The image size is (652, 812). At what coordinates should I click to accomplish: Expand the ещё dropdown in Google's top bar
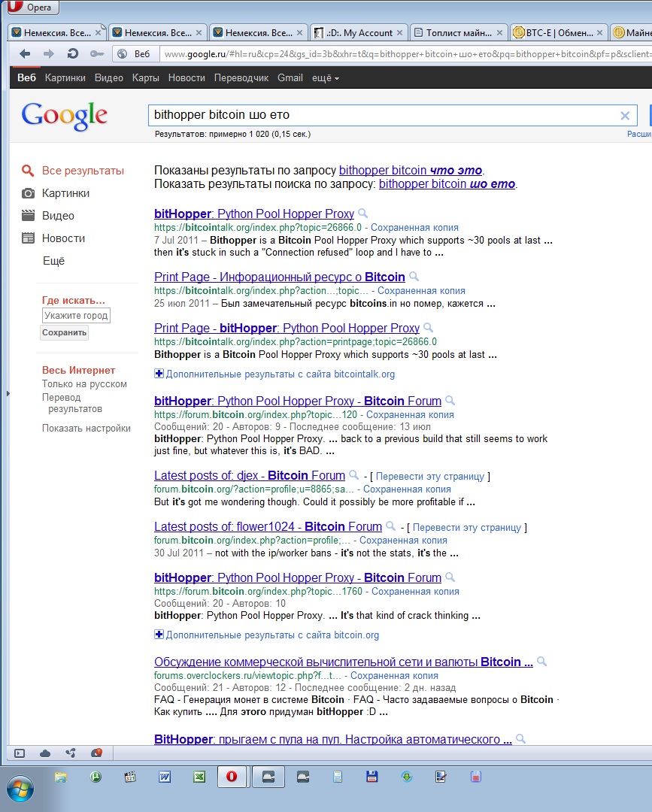pyautogui.click(x=325, y=78)
